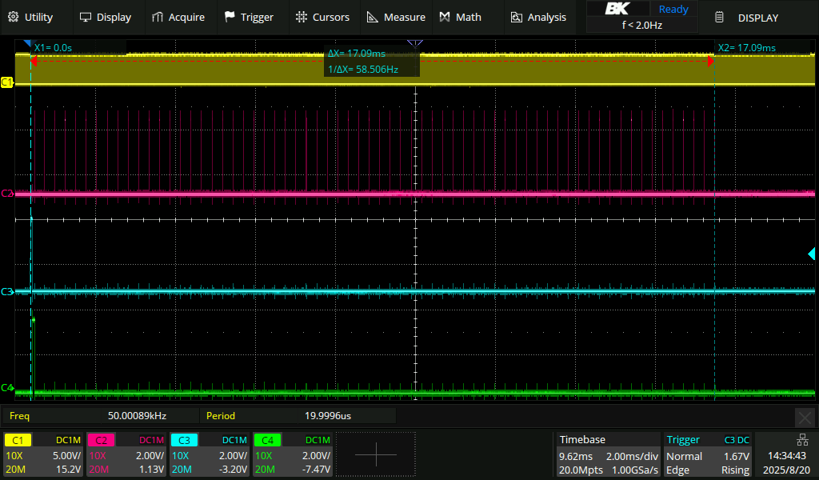819x480 pixels.
Task: Add a channel with the plus box
Action: pos(376,454)
